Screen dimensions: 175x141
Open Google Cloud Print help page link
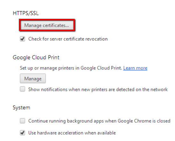click(x=135, y=68)
